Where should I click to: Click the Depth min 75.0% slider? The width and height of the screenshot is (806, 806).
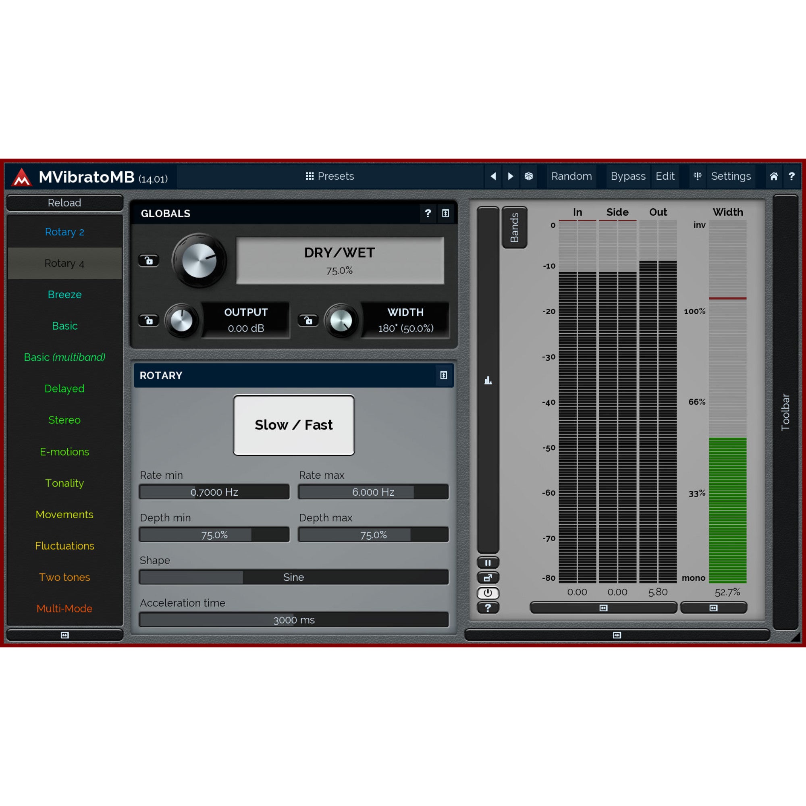[x=214, y=534]
